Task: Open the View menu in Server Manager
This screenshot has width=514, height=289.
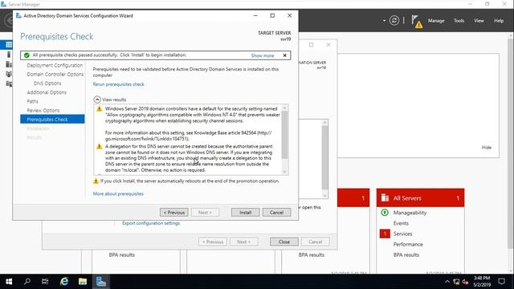Action: tap(479, 21)
